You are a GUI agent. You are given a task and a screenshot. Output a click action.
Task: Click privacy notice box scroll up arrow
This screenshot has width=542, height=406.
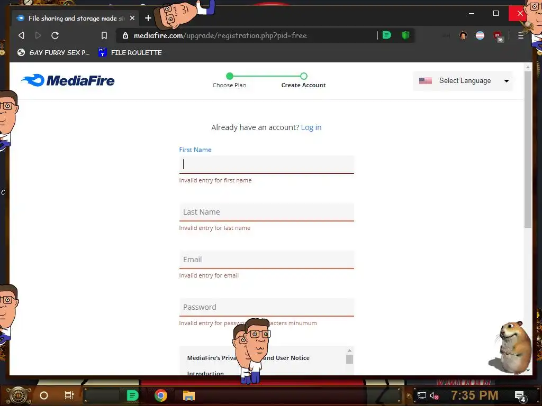tap(349, 350)
